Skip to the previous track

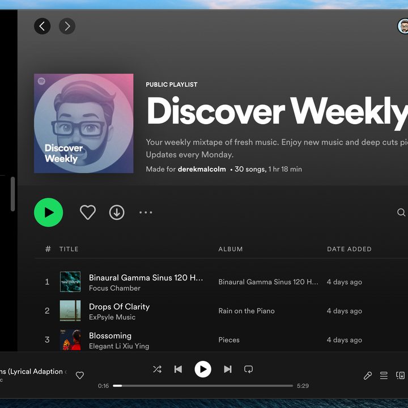[x=178, y=369]
